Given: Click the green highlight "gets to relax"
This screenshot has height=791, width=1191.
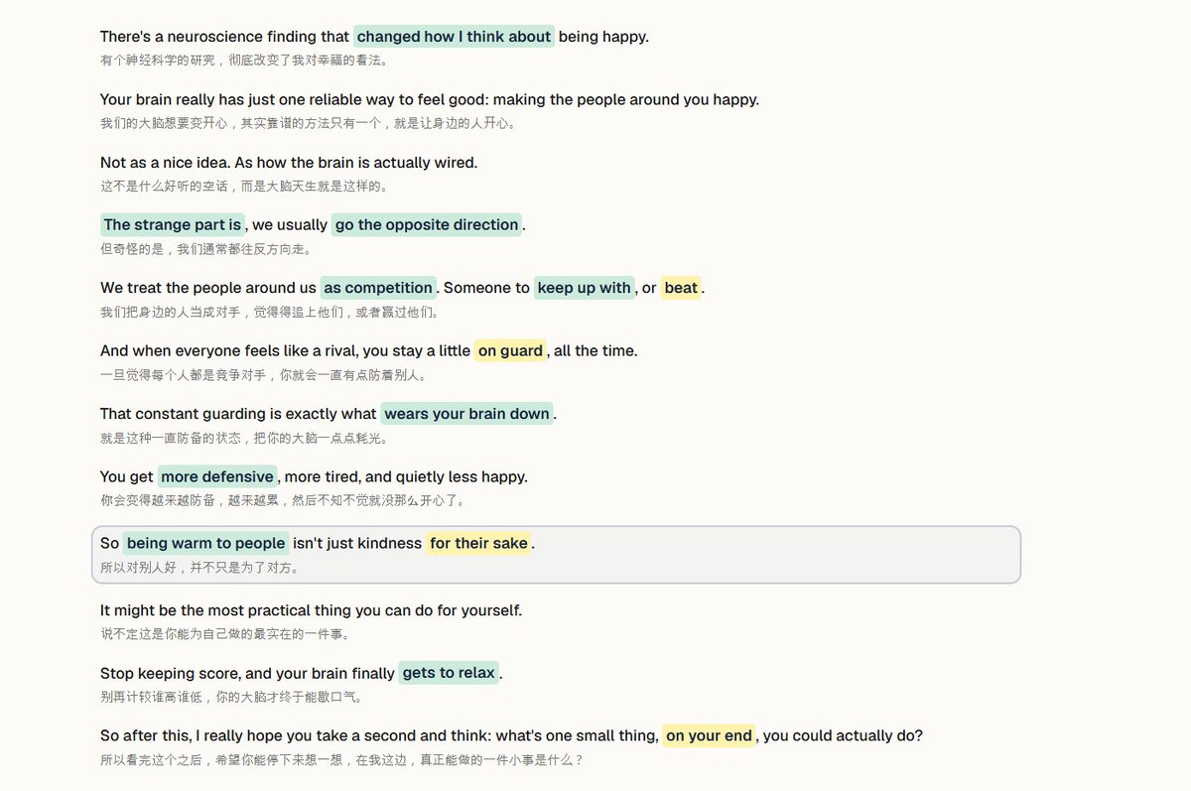Looking at the screenshot, I should [449, 673].
